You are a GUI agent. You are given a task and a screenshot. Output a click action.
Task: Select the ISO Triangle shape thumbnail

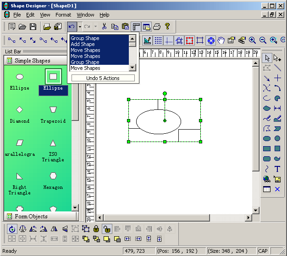pos(53,143)
